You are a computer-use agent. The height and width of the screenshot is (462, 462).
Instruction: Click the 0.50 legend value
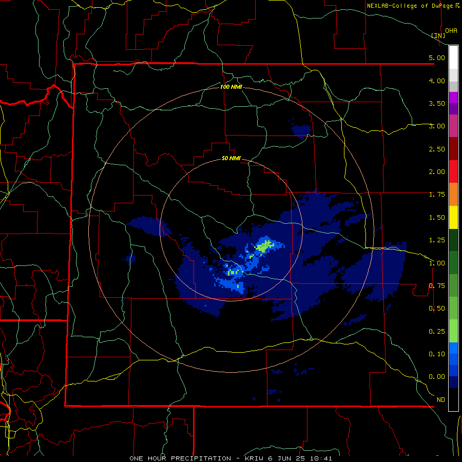pyautogui.click(x=437, y=309)
